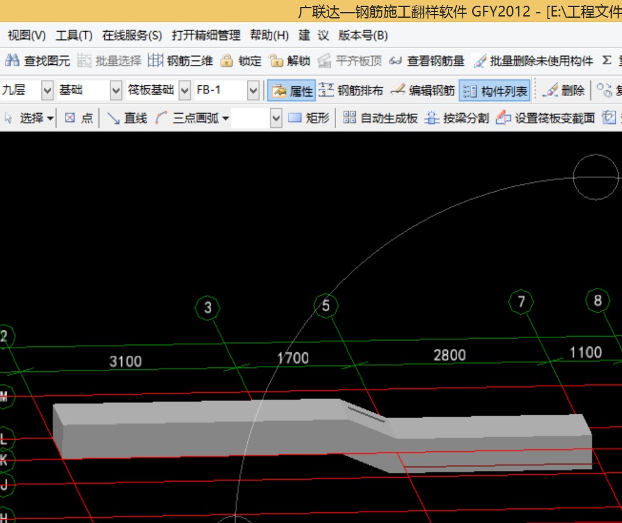The width and height of the screenshot is (622, 523).
Task: Click 设置筏板变截面 tool
Action: [545, 118]
